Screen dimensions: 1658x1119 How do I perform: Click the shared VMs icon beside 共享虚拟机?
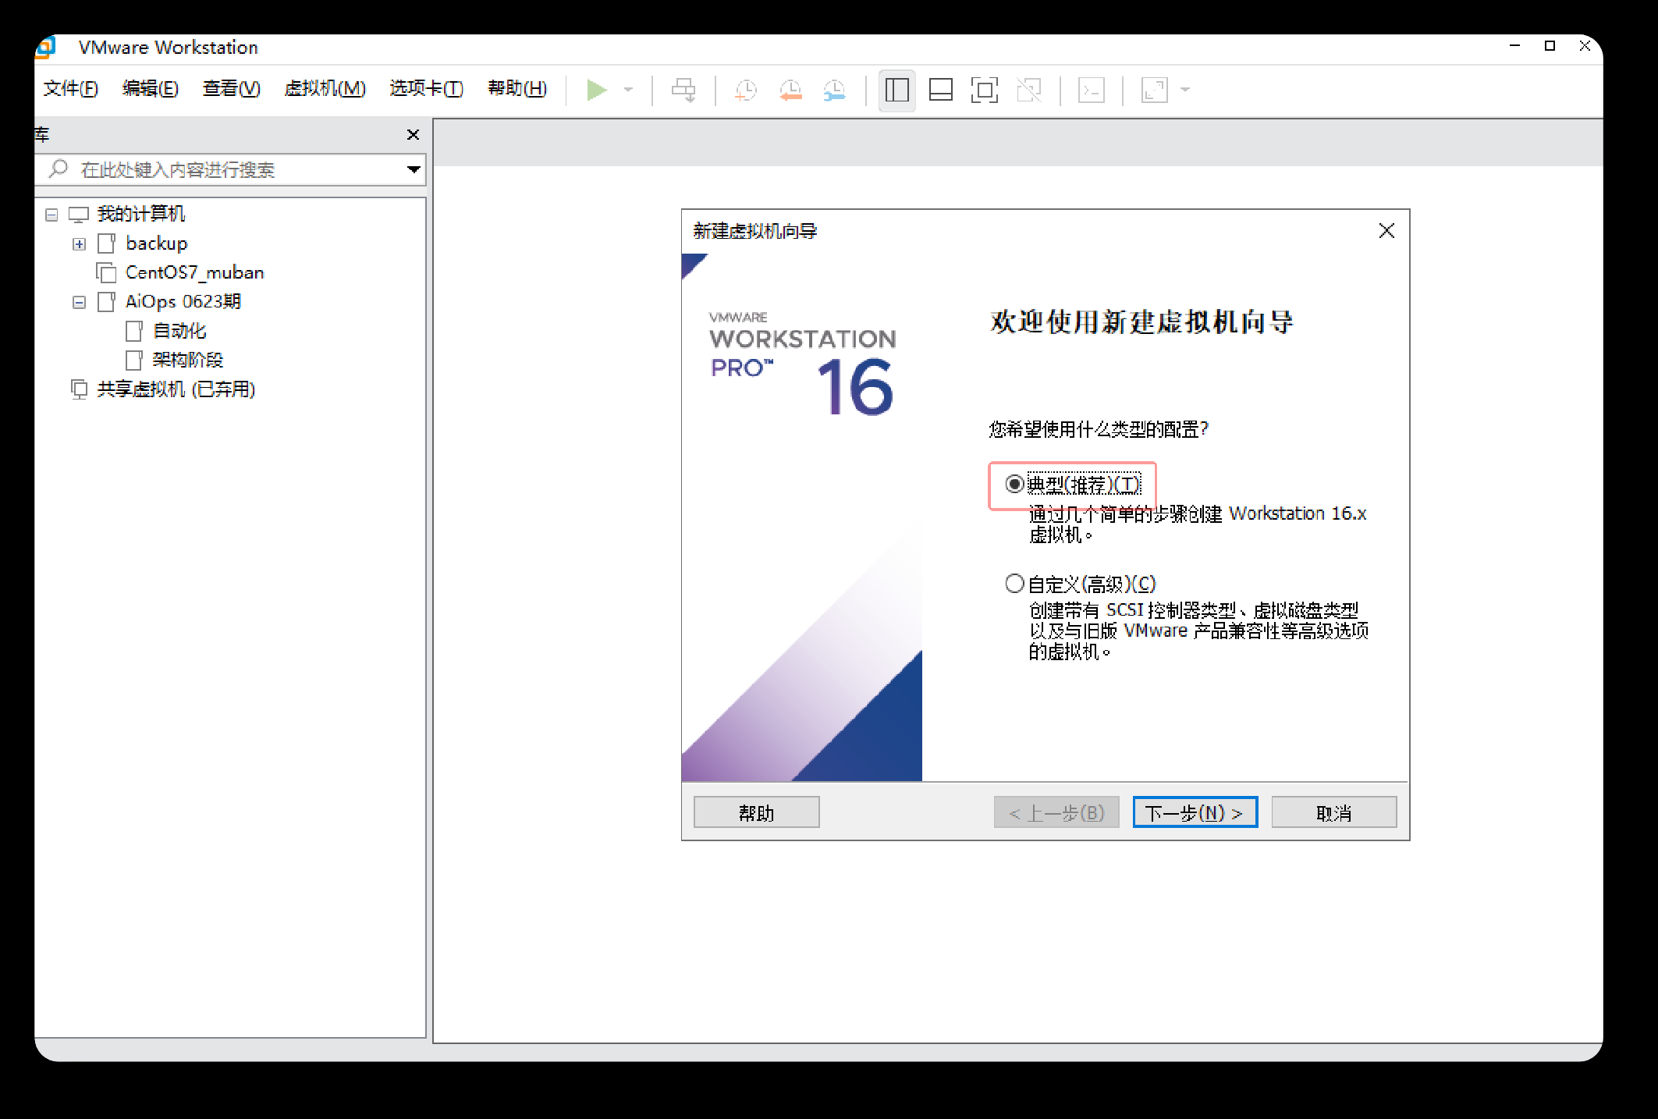pyautogui.click(x=79, y=389)
